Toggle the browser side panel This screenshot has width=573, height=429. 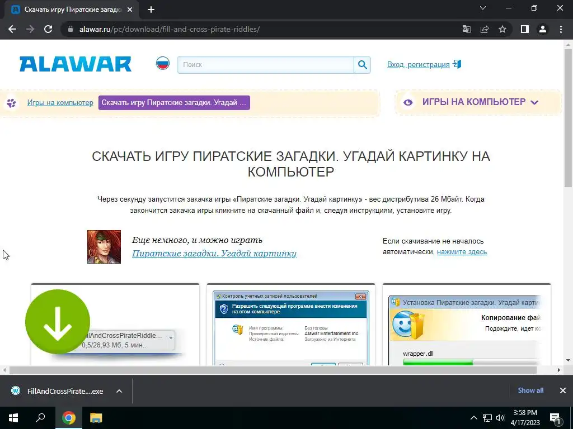tap(525, 29)
